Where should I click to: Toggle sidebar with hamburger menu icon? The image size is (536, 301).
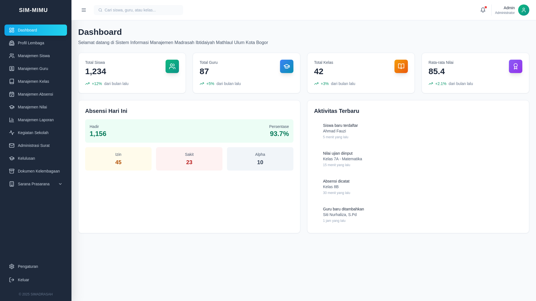pos(84,10)
